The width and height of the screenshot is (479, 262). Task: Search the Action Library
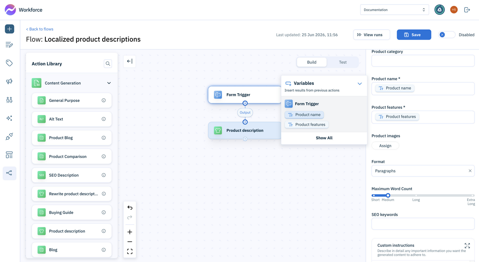108,64
